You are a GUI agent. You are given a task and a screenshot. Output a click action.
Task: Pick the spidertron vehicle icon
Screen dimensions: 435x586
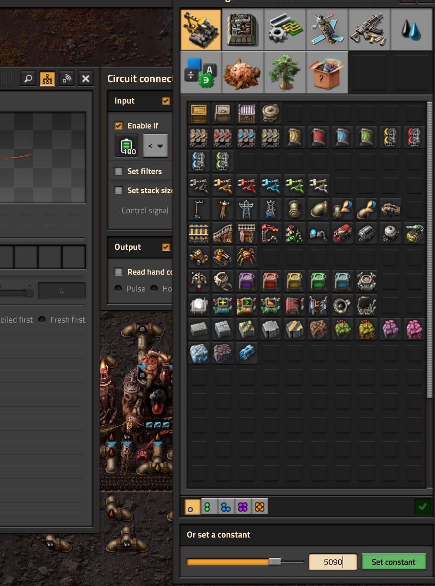(x=247, y=258)
